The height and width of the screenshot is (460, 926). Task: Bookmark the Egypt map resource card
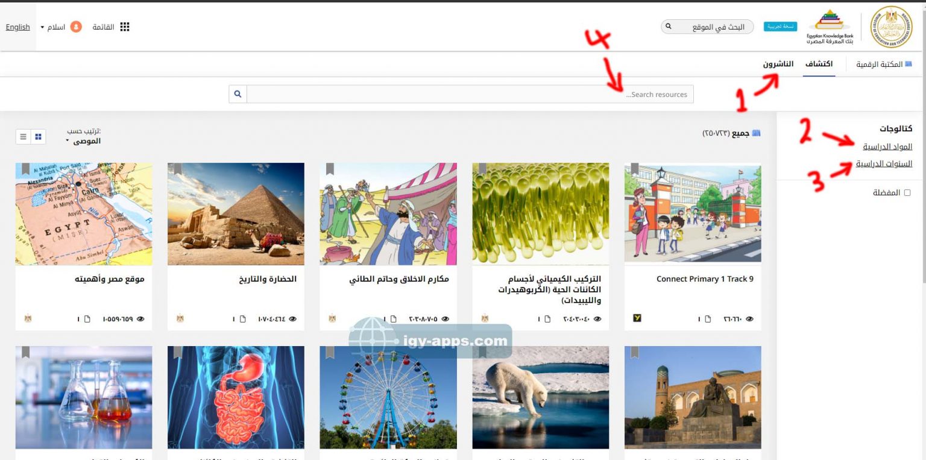25,169
